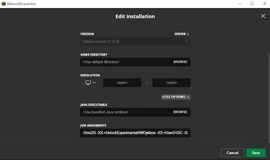The height and width of the screenshot is (160, 270).
Task: Browse for a Java executable
Action: [x=180, y=112]
